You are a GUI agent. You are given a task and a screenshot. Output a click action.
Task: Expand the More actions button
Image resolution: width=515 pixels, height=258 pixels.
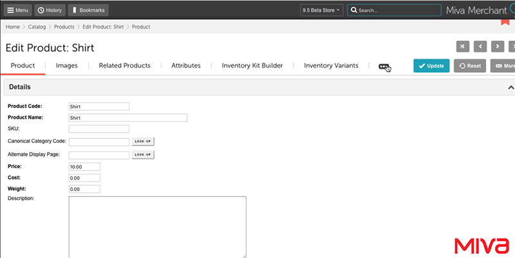(503, 66)
